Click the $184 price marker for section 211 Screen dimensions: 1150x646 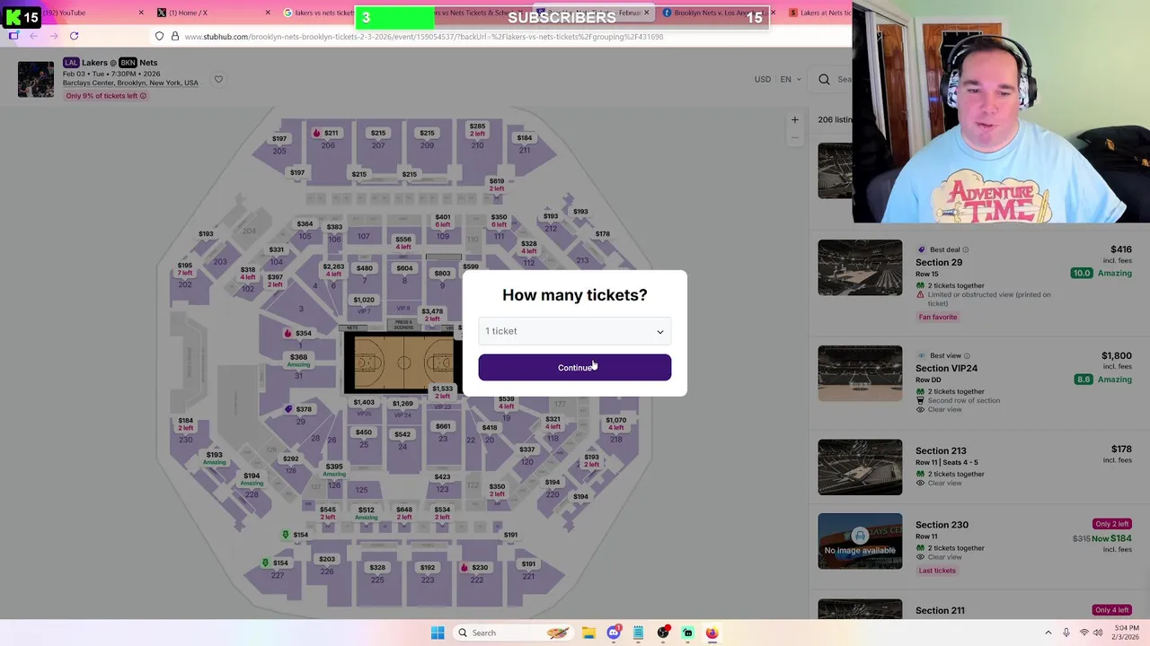(x=524, y=138)
